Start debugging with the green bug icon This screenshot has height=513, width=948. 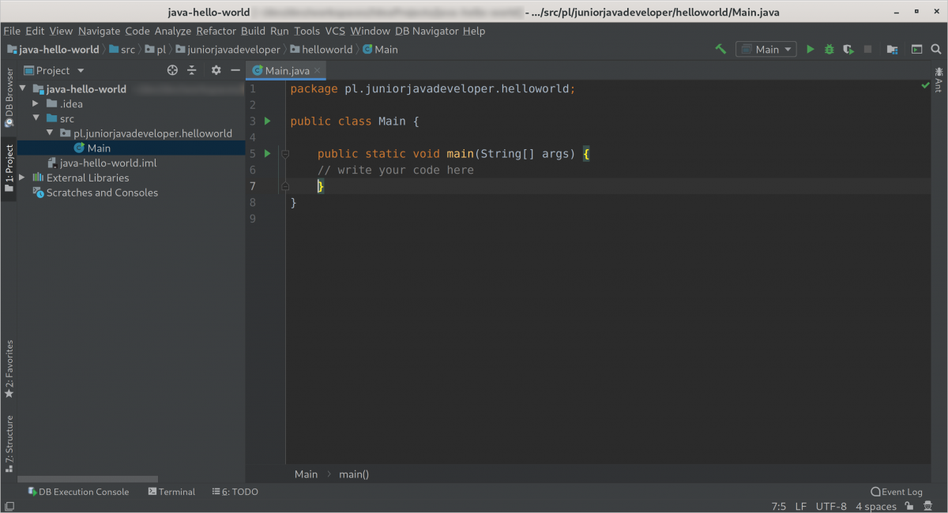click(x=829, y=49)
